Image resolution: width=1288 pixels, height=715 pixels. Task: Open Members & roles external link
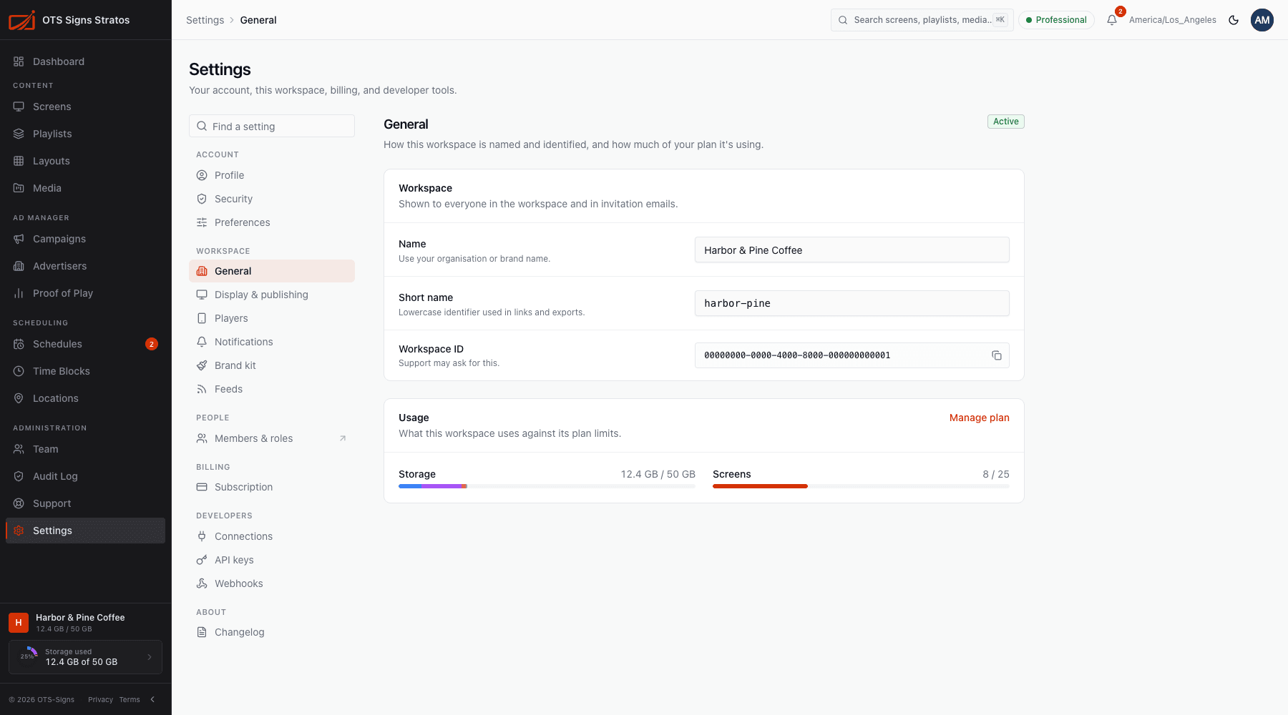pos(272,438)
